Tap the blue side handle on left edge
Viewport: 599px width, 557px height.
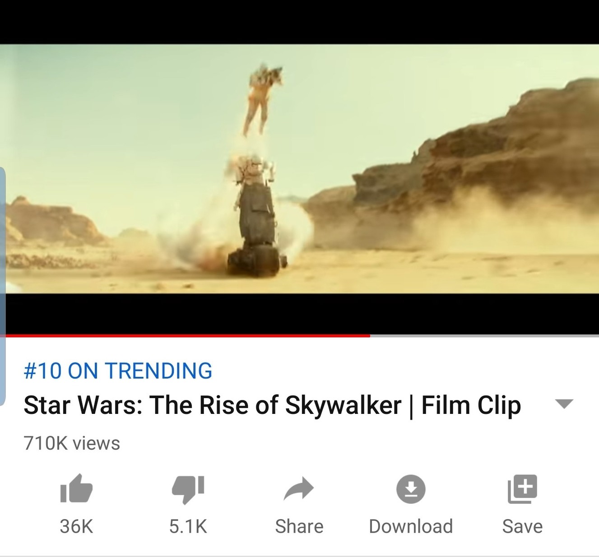tap(2, 284)
